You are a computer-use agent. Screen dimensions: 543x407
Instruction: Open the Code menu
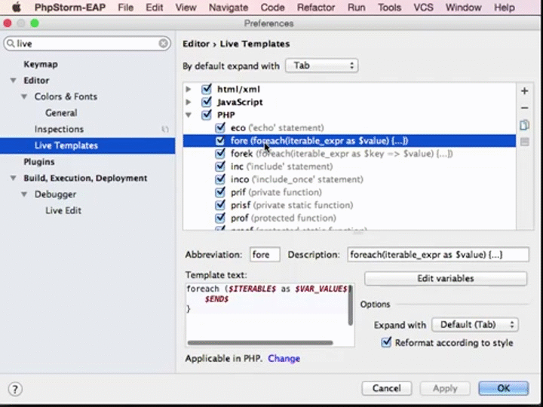coord(272,8)
